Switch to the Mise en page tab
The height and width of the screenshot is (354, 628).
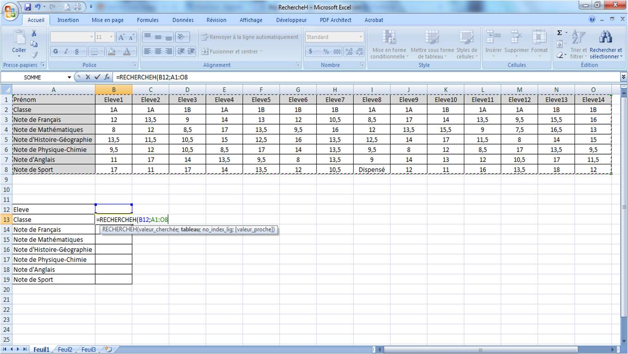tap(107, 20)
